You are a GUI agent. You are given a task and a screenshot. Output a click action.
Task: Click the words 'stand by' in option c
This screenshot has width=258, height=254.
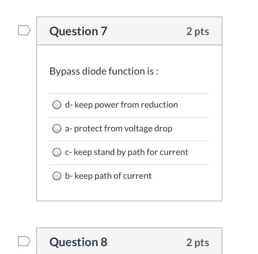(109, 152)
